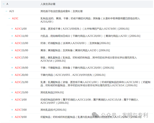Click A23C description starting '乳制品,如奶、黄油、干酪'
The height and width of the screenshot is (123, 154).
click(90, 20)
